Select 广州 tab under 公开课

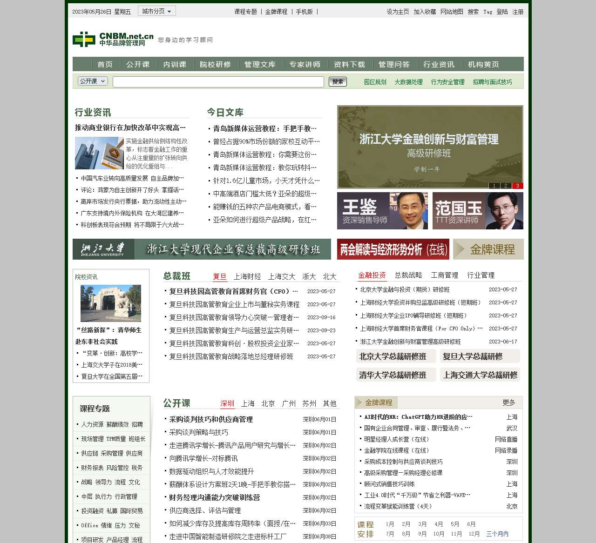289,403
